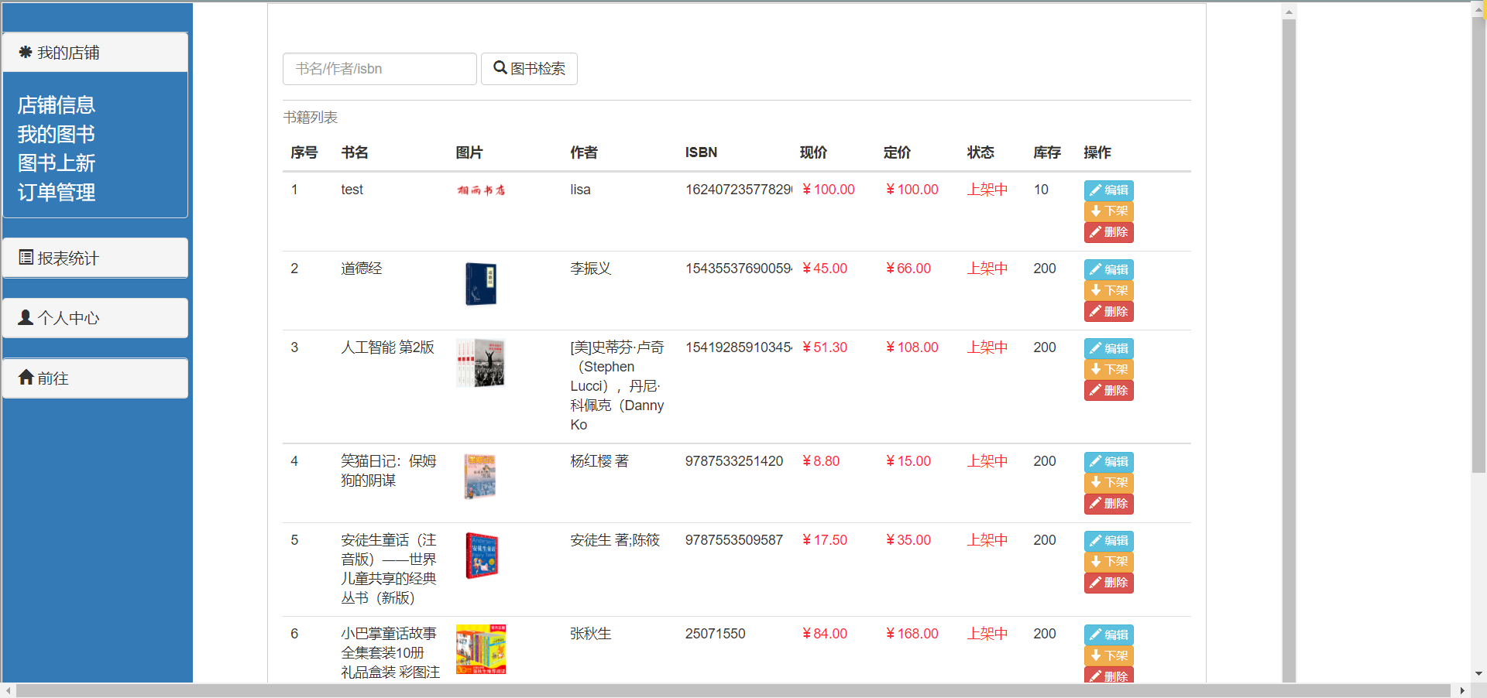The height and width of the screenshot is (698, 1487).
Task: Click the 书名/作者/isbn search field
Action: click(x=379, y=69)
